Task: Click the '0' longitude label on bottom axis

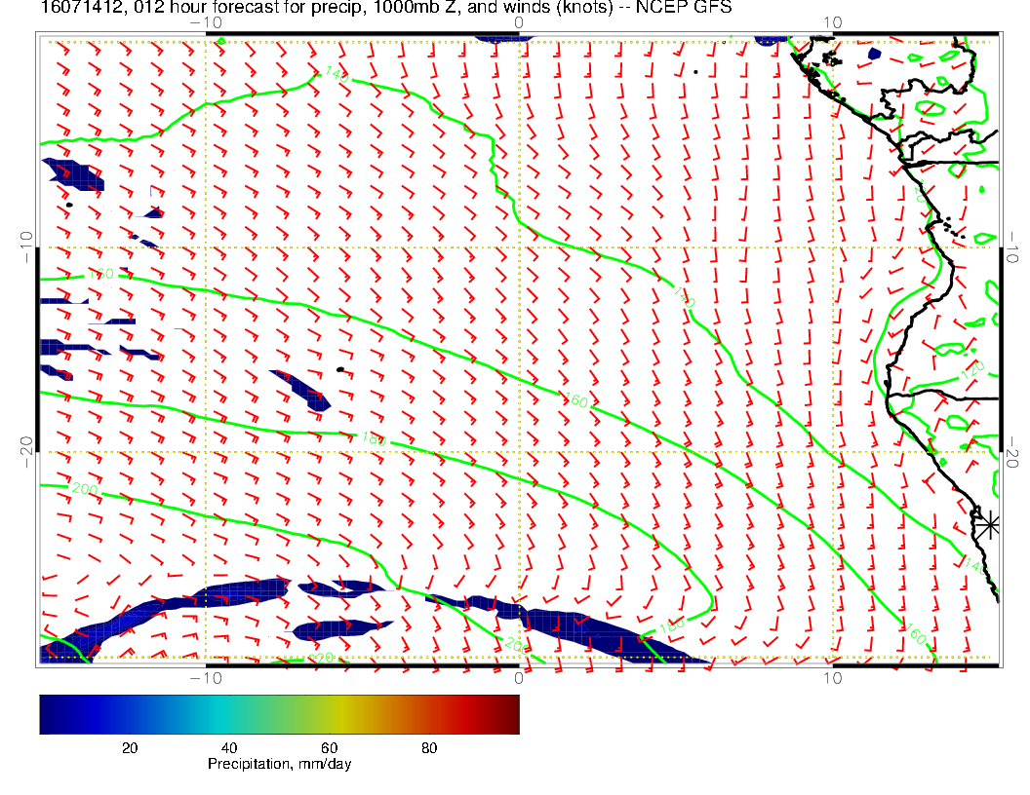Action: tap(519, 678)
